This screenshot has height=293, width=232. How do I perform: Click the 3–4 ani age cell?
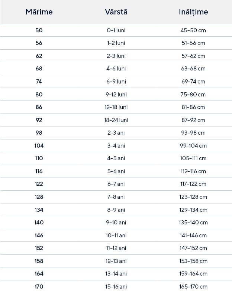click(116, 146)
